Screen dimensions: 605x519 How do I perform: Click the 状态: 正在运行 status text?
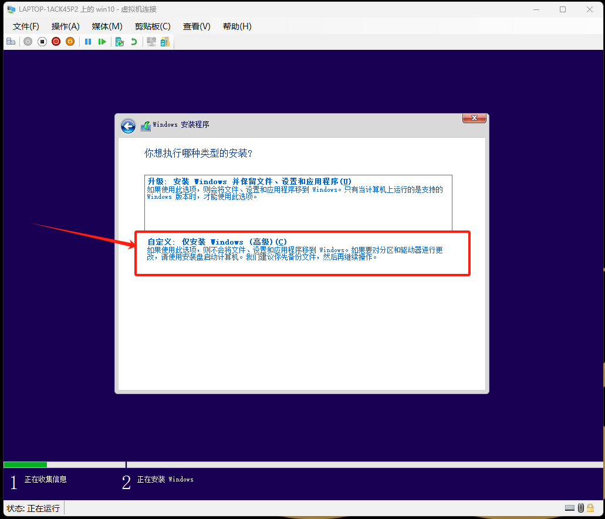[x=33, y=508]
